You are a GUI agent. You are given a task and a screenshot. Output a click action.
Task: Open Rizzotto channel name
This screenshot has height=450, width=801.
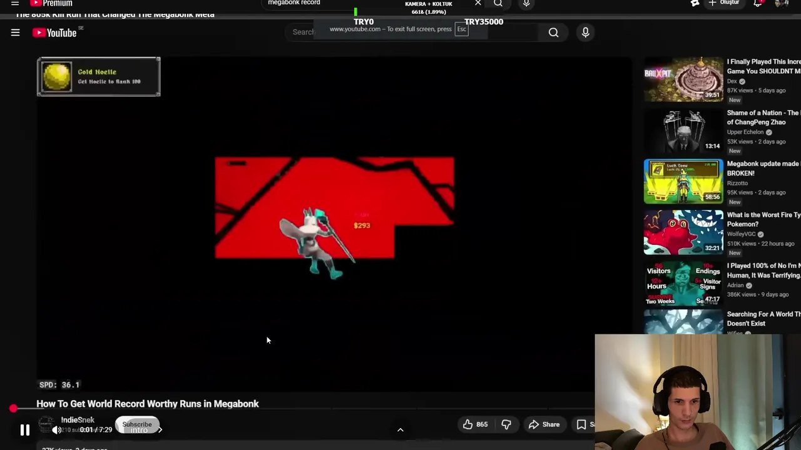tap(737, 183)
